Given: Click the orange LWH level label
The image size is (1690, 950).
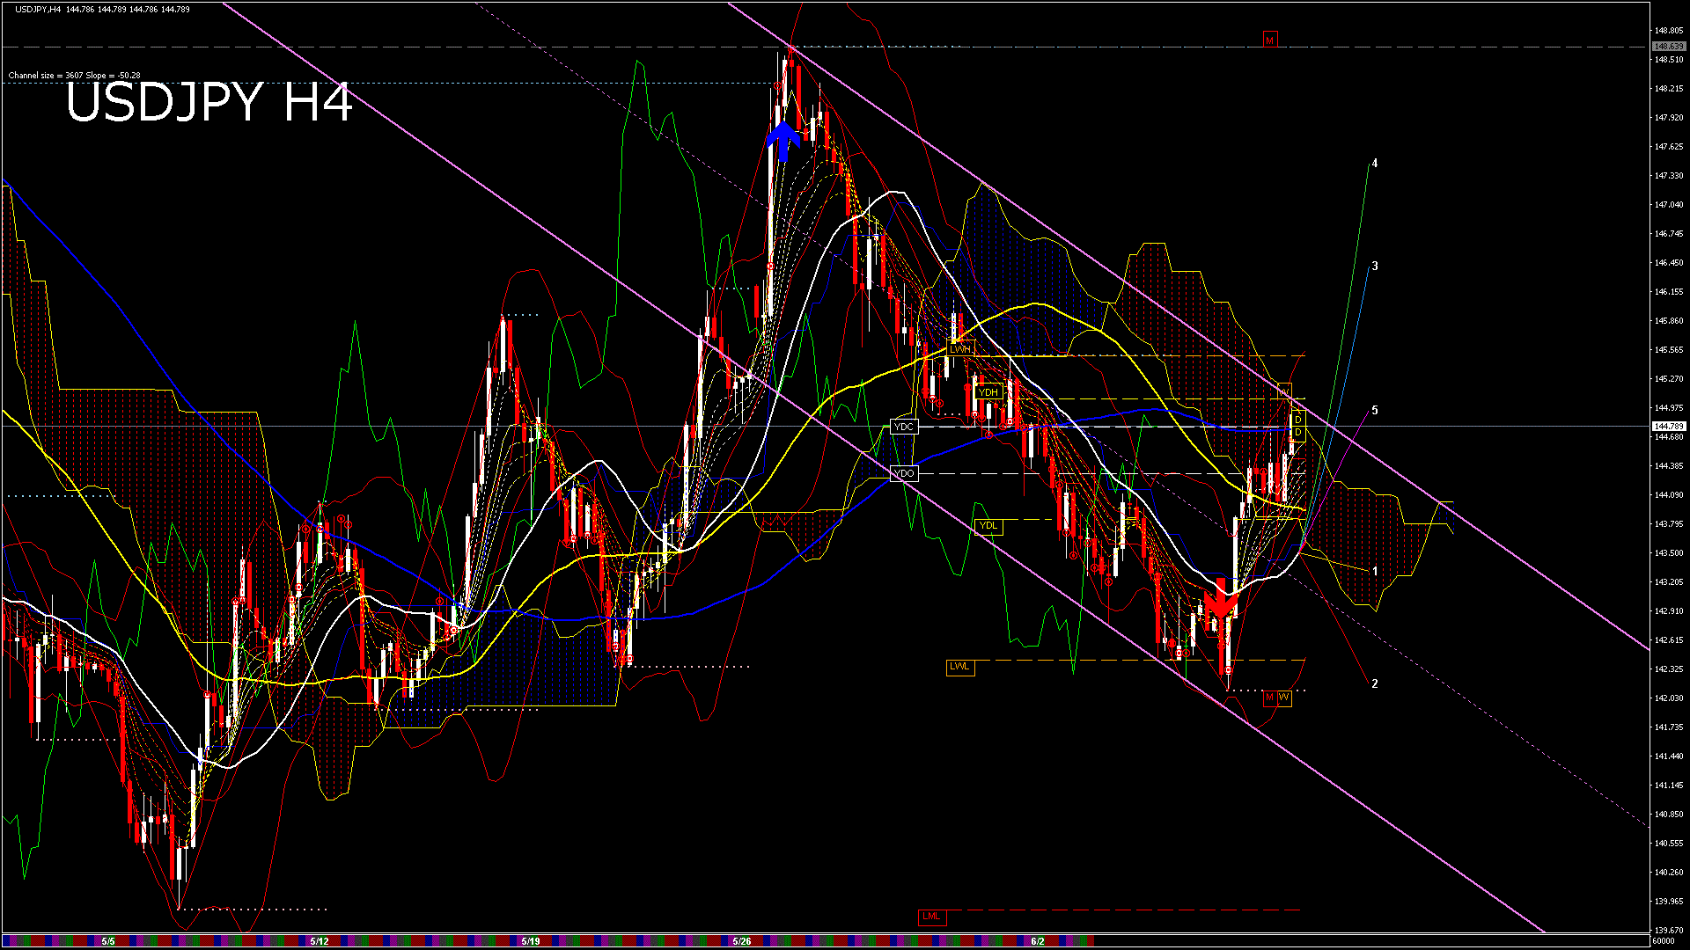Looking at the screenshot, I should coord(960,349).
